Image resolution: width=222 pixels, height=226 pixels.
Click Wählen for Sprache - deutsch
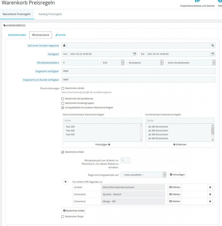pos(175,194)
